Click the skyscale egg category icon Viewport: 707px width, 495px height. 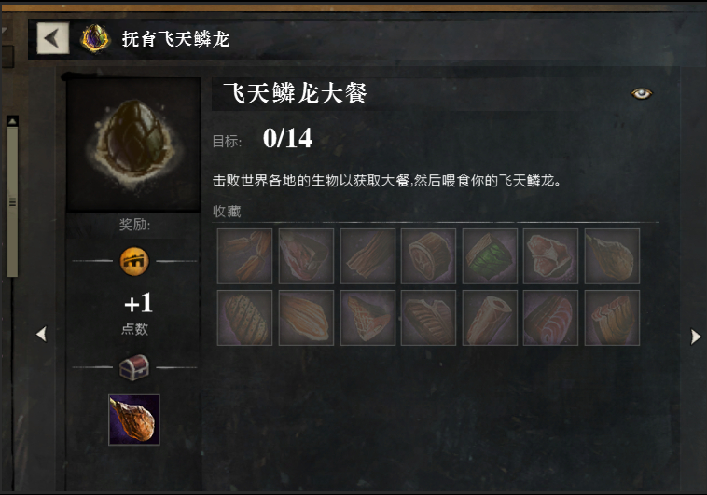95,39
